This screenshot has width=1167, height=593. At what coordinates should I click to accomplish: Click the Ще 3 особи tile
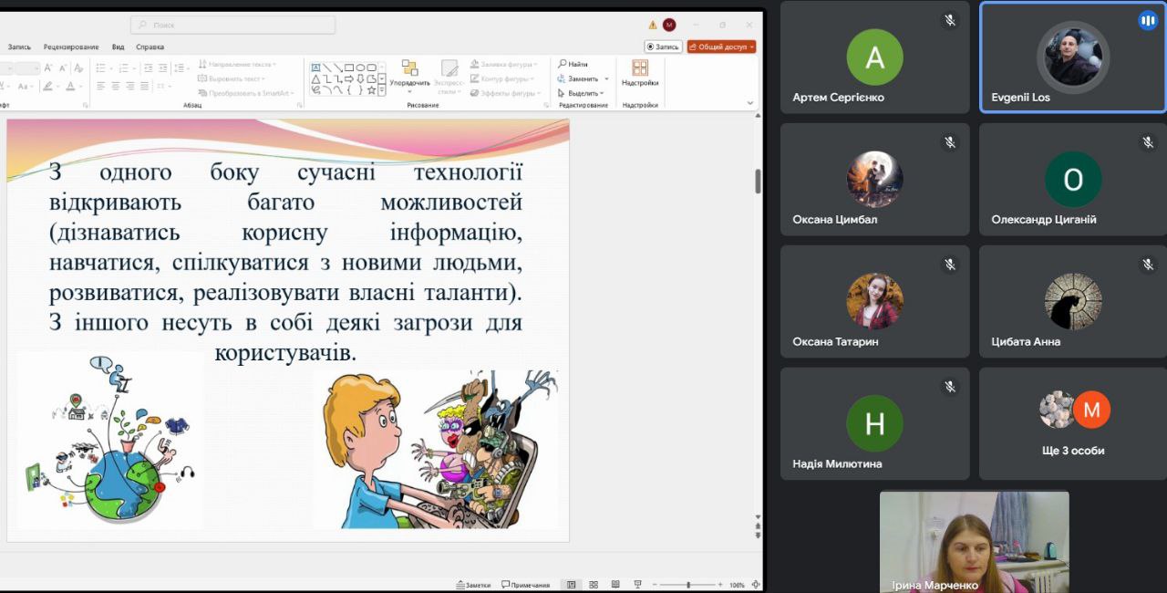(x=1073, y=423)
